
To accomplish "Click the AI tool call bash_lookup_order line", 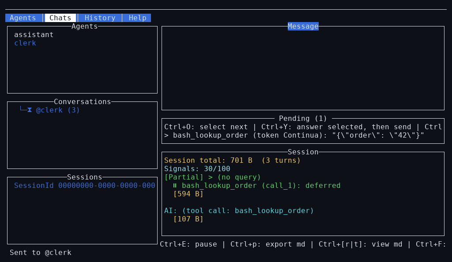I will click(239, 211).
